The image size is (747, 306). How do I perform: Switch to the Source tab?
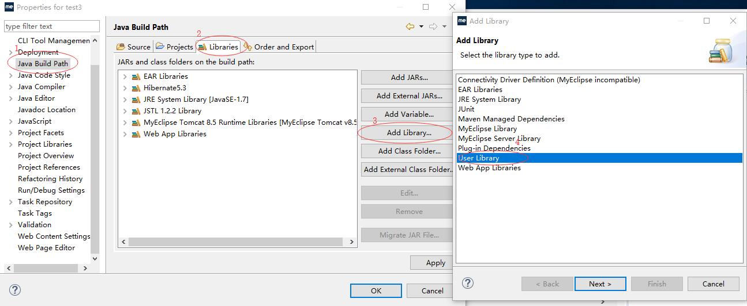pos(134,47)
